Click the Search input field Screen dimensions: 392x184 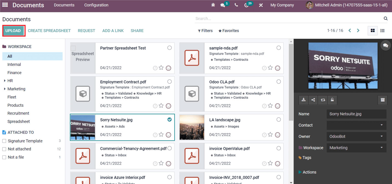(x=289, y=19)
